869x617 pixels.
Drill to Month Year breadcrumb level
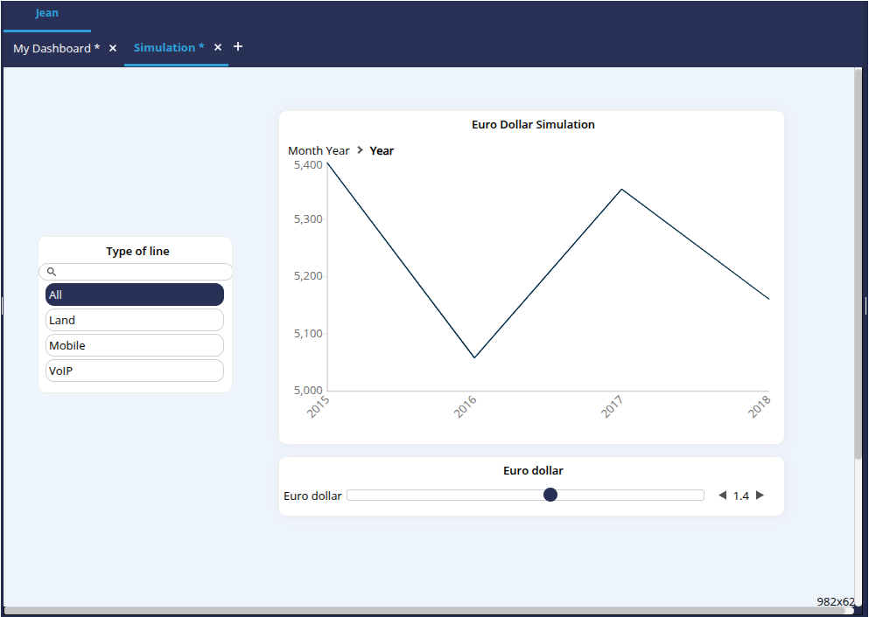[319, 150]
